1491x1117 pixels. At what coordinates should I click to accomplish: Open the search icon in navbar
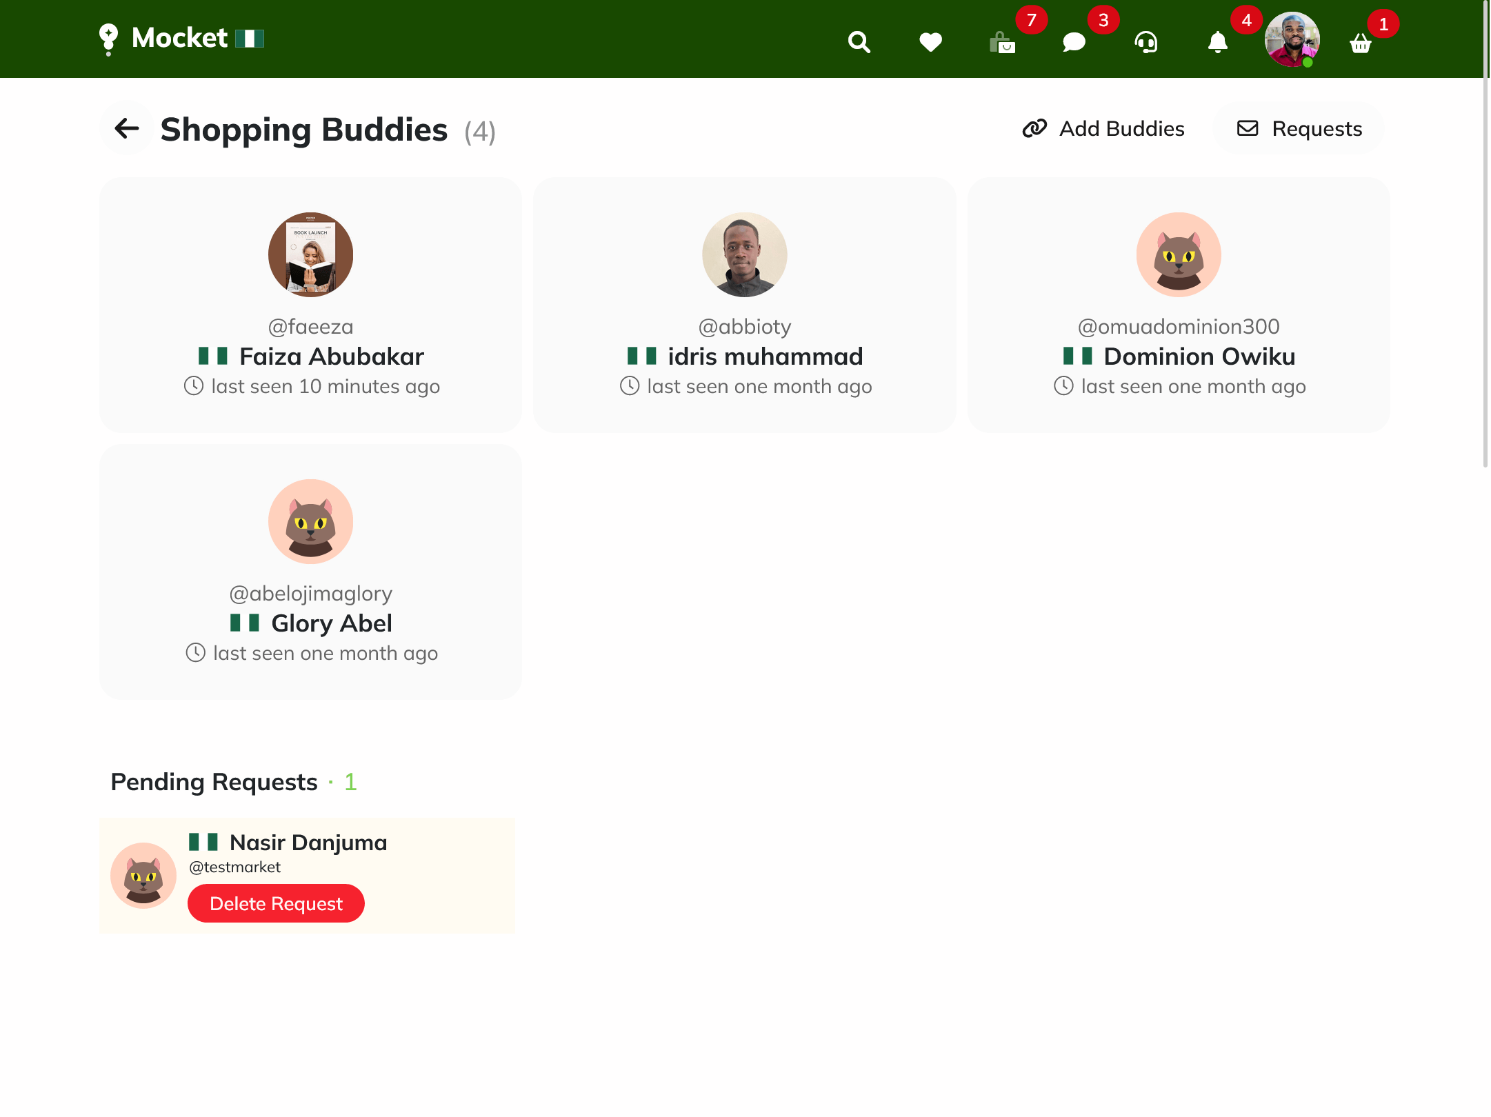point(859,41)
